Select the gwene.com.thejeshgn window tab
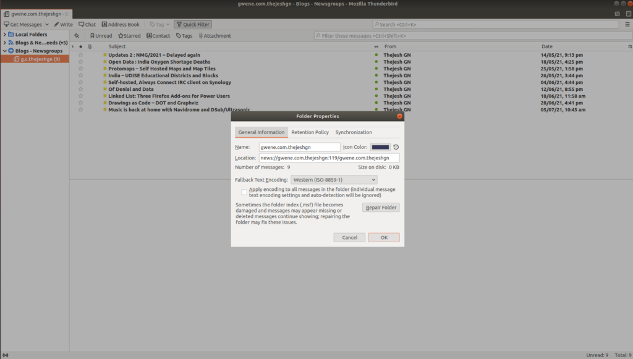The image size is (633, 359). [36, 14]
